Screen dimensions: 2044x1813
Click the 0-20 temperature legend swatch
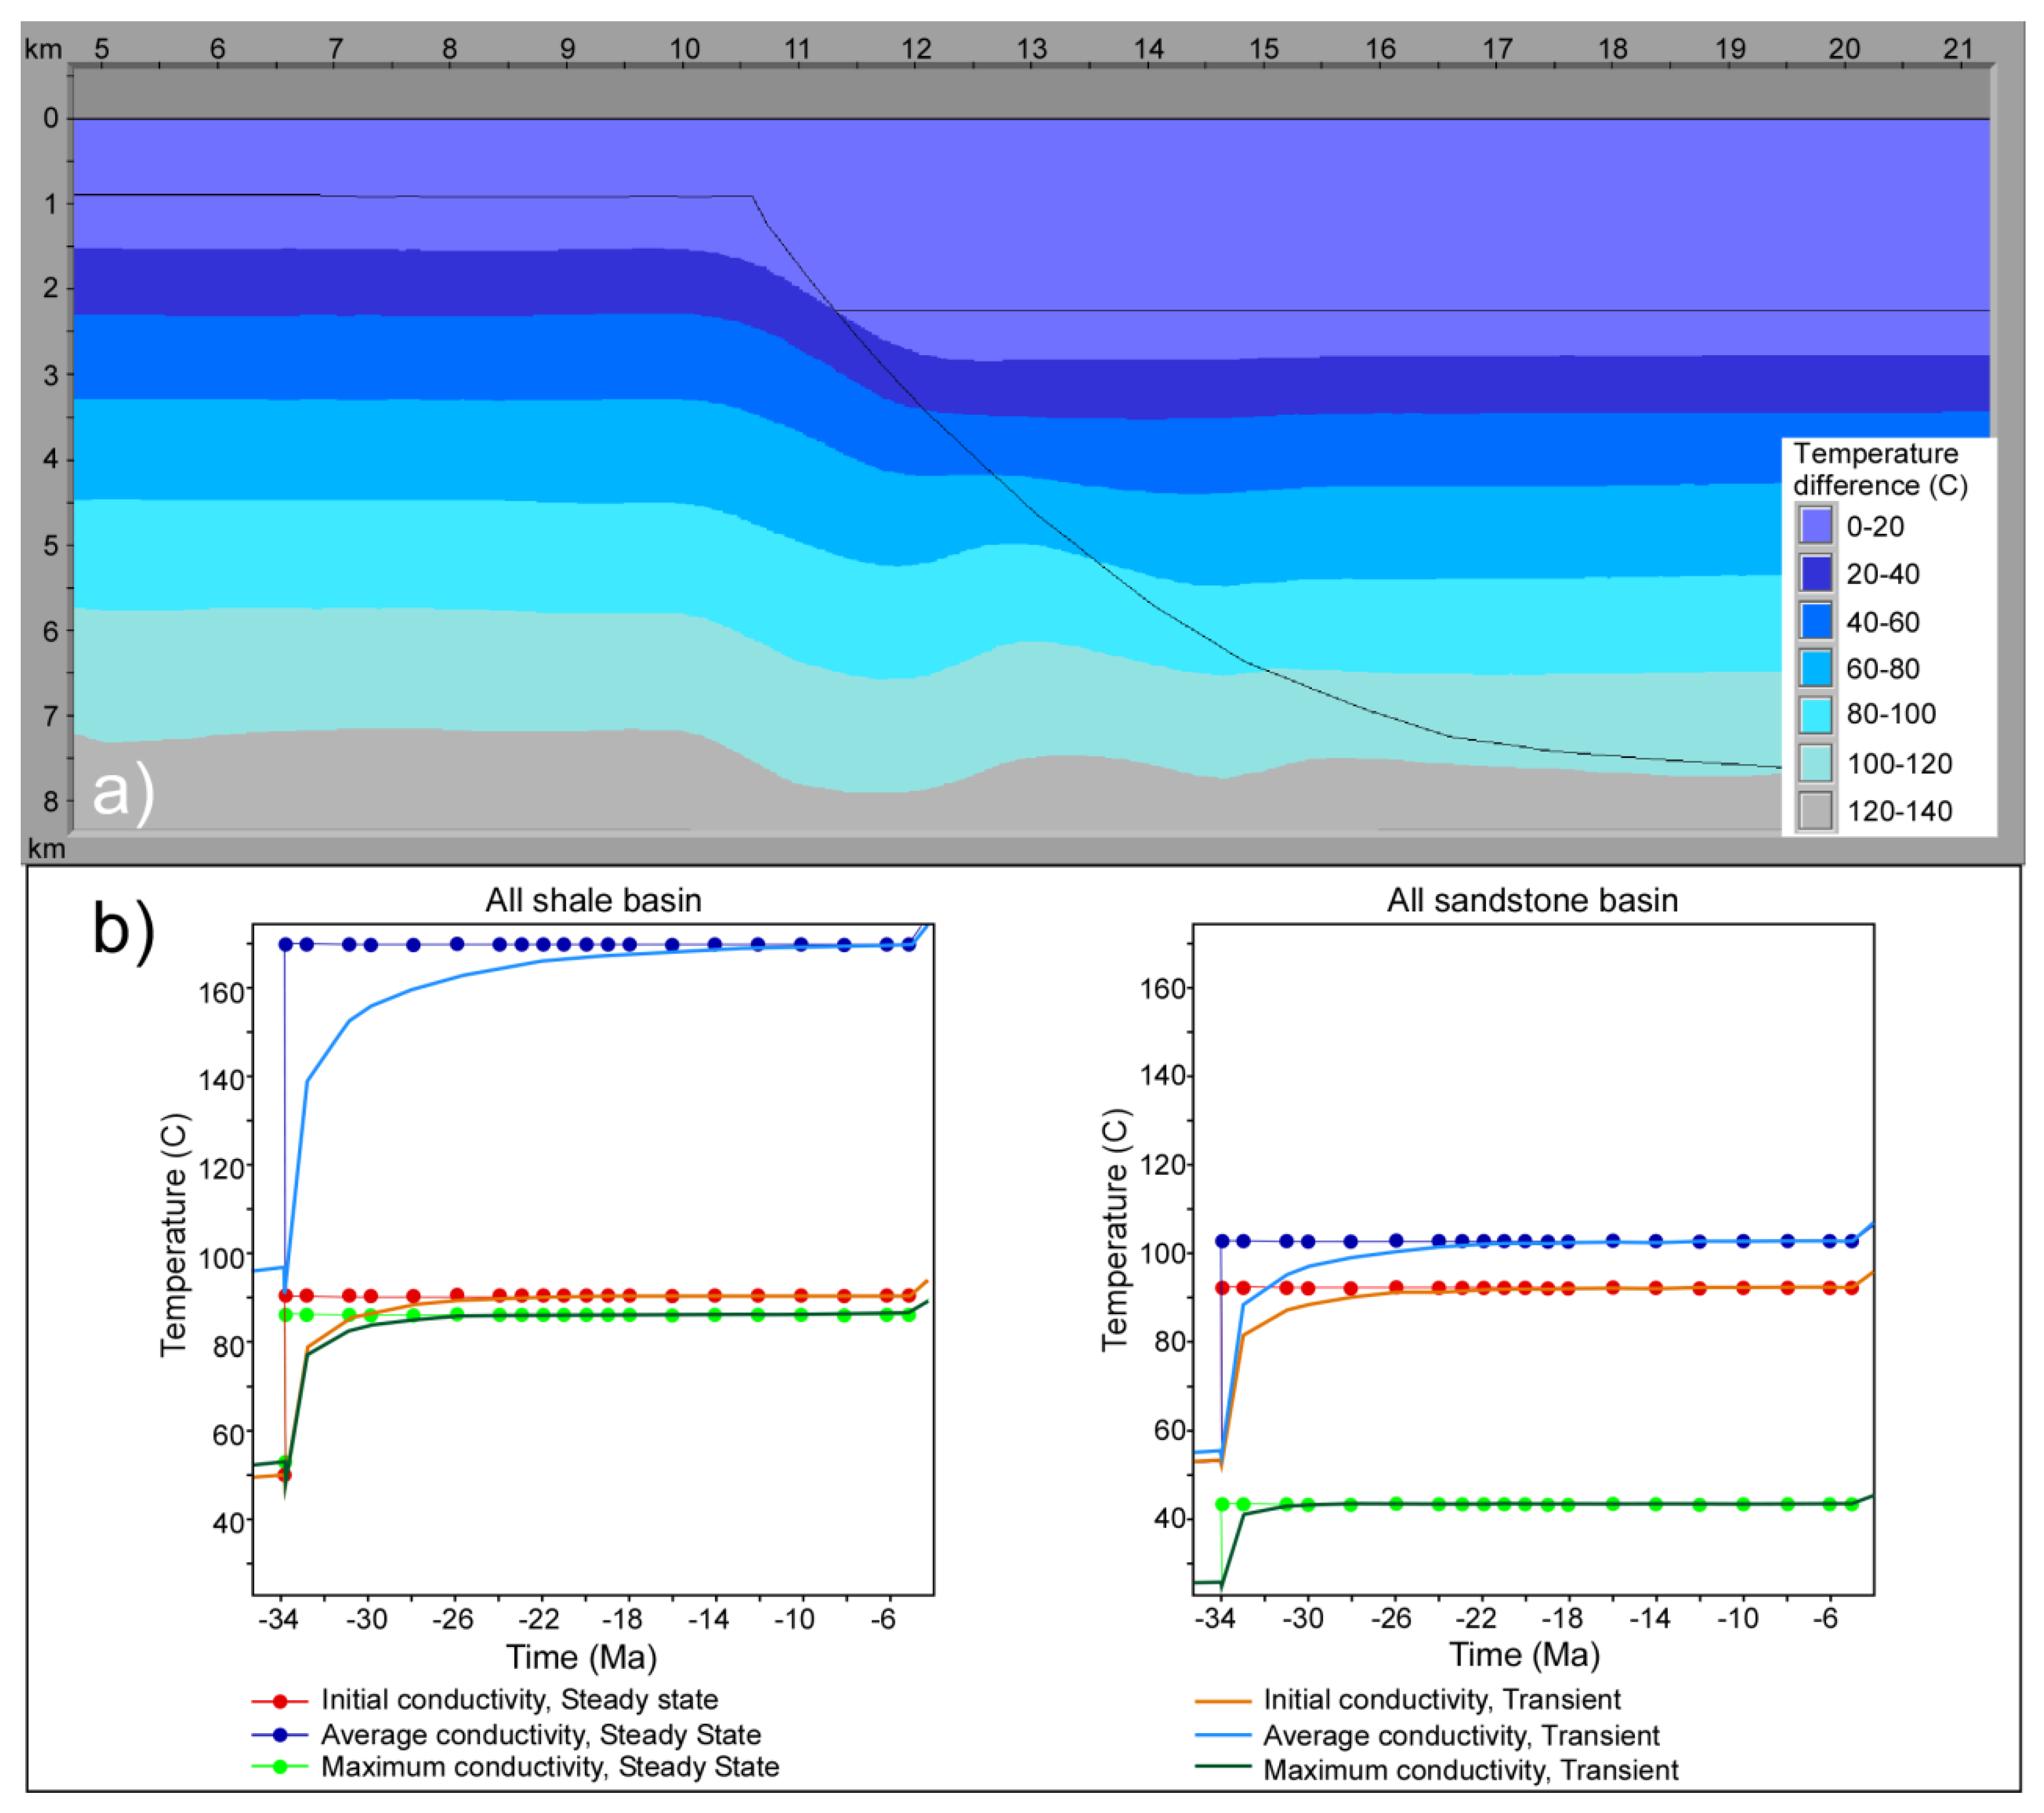(x=1816, y=525)
